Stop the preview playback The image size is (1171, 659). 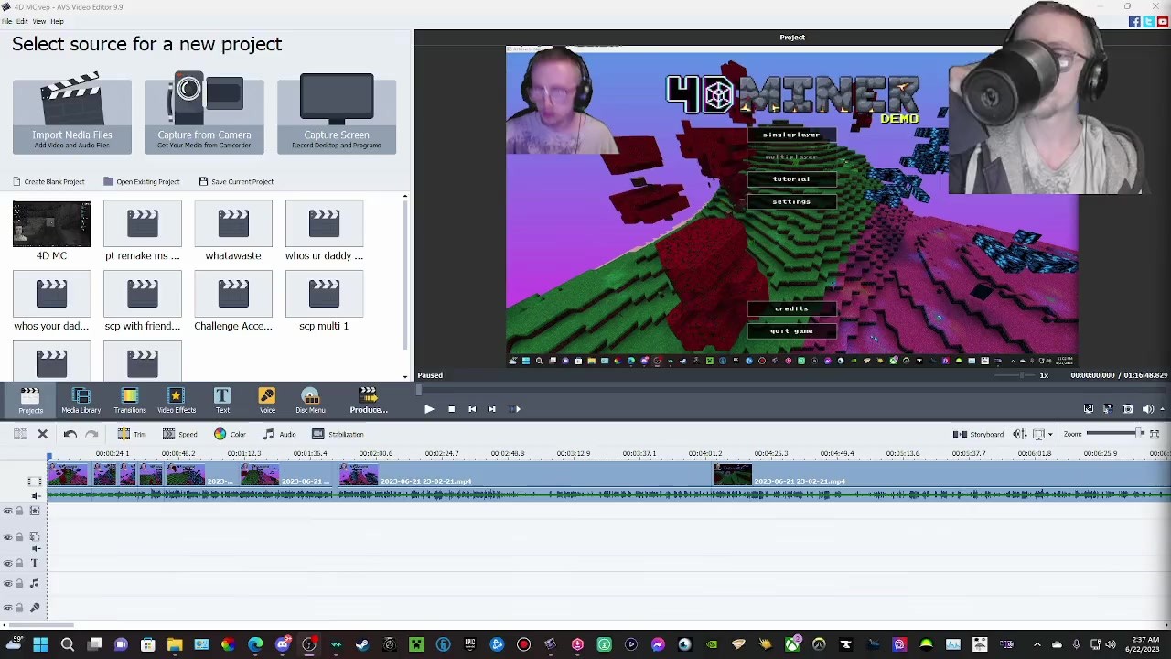[x=451, y=409]
